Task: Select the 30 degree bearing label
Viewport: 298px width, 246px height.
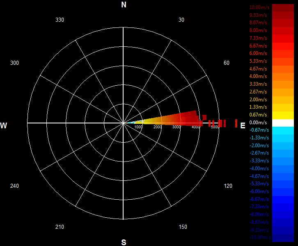Action: 181,20
